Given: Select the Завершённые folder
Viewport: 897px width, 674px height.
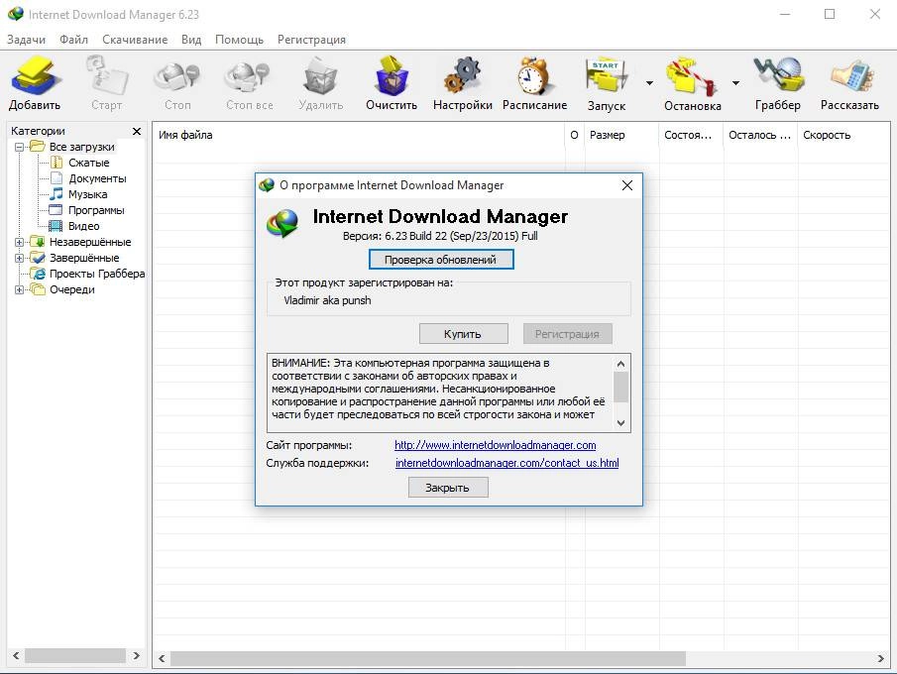Looking at the screenshot, I should (84, 258).
